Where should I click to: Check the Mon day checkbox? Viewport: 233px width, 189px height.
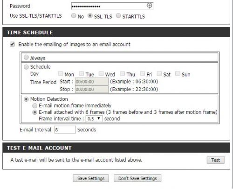click(61, 73)
